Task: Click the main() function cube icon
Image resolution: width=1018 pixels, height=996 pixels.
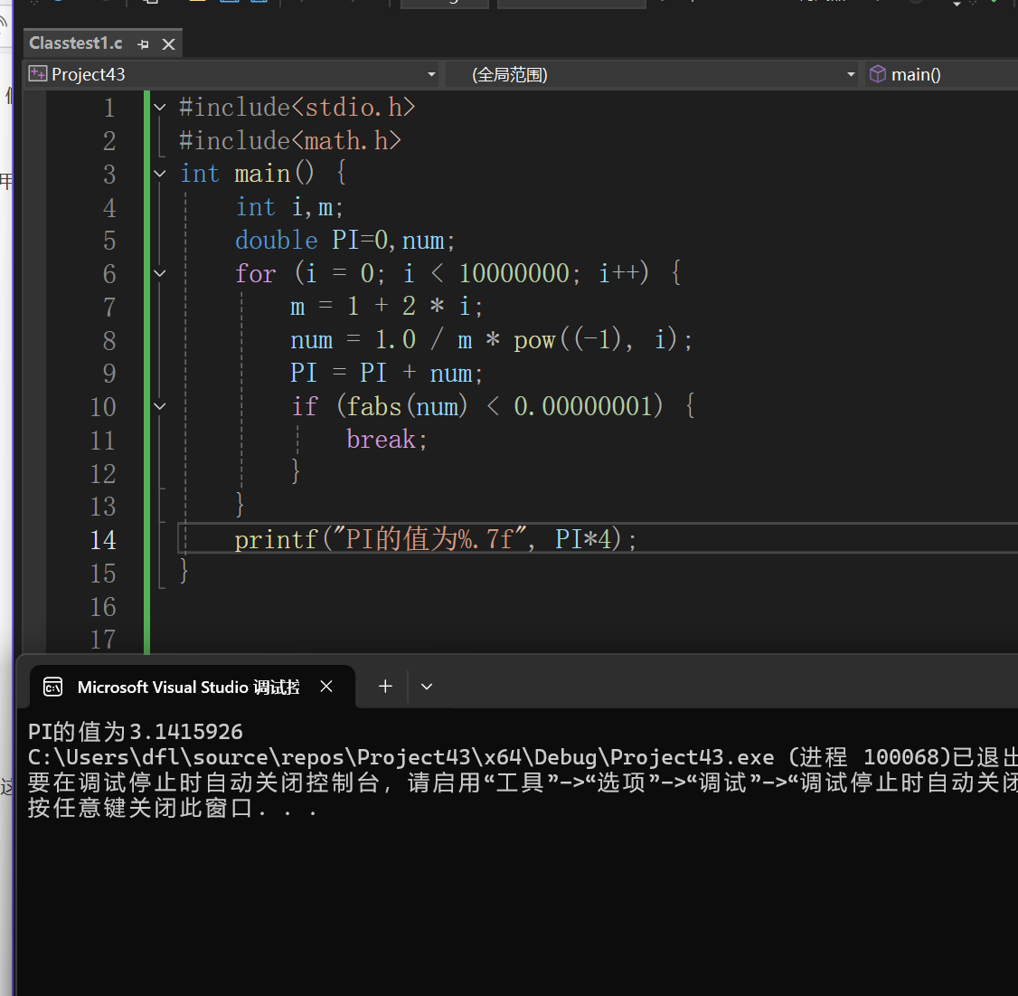Action: [877, 74]
